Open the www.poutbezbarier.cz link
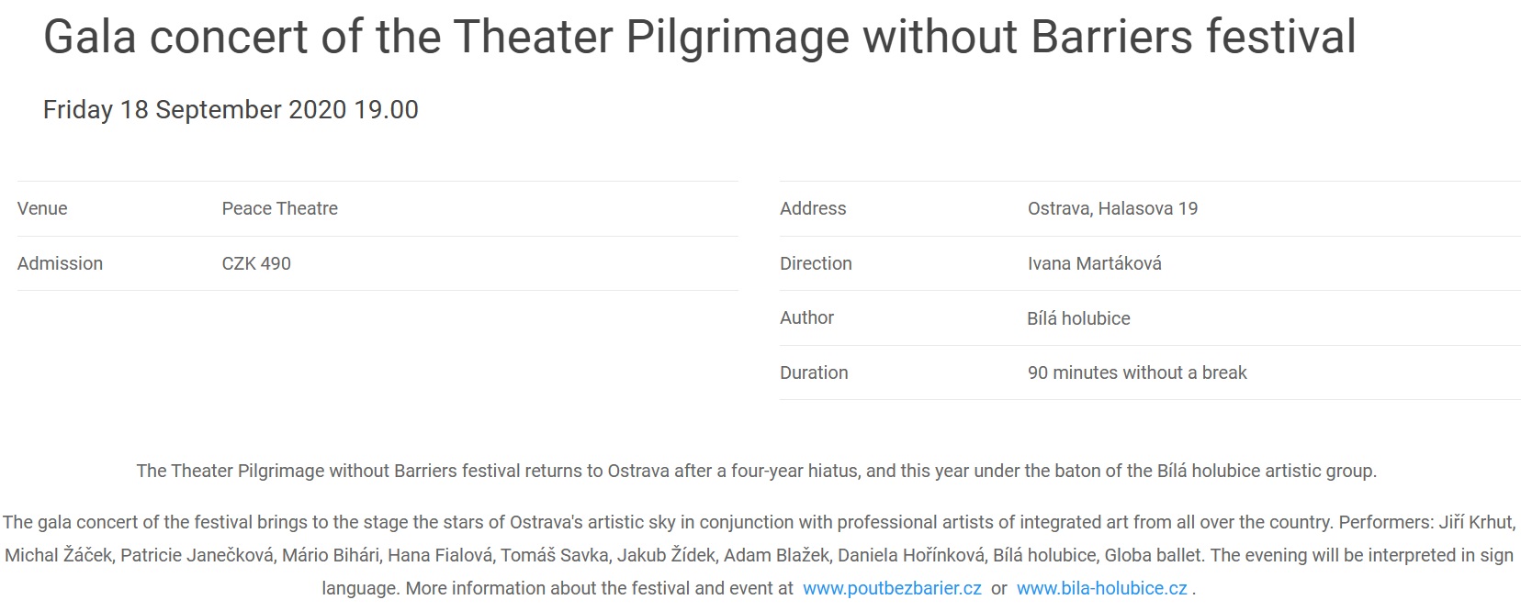Image resolution: width=1521 pixels, height=611 pixels. [891, 588]
